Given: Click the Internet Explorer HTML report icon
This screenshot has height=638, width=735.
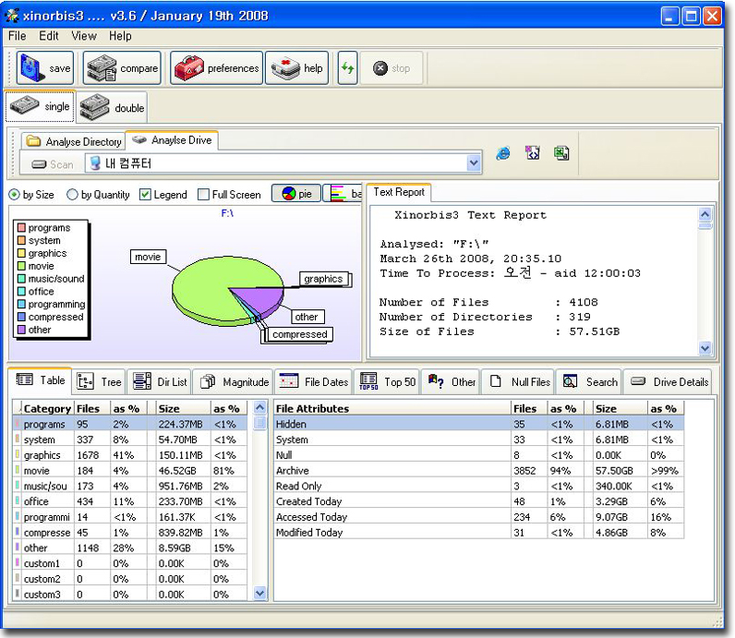Looking at the screenshot, I should (x=503, y=153).
